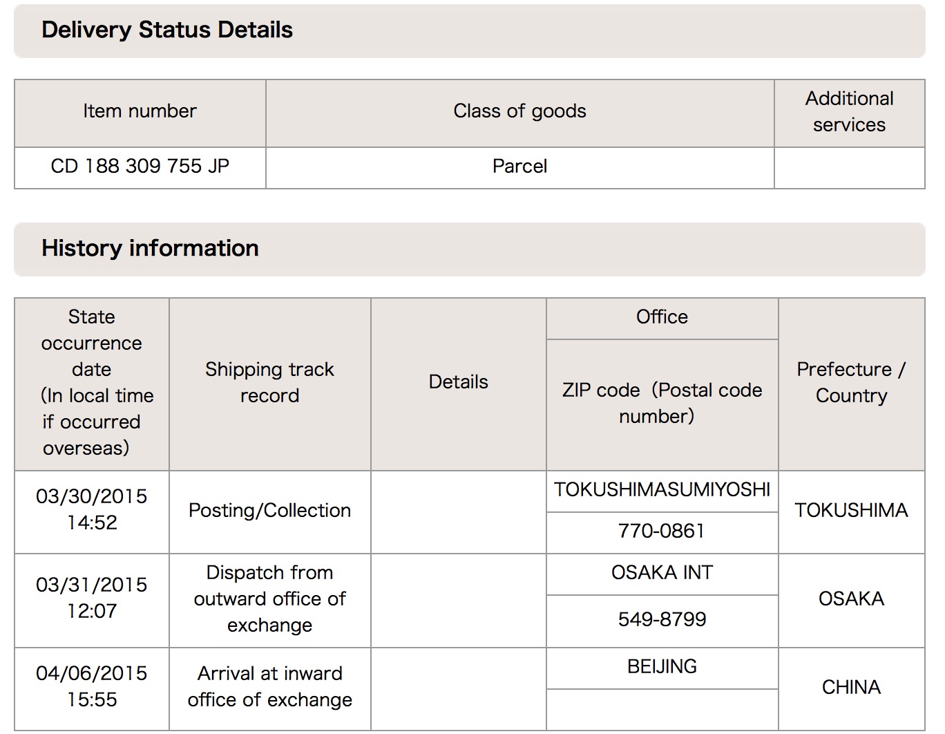
Task: Click the item number CD 188 309 755 JP
Action: [140, 167]
